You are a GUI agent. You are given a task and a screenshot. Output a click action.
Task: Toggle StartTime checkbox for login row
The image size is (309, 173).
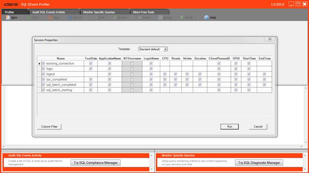[x=249, y=69]
